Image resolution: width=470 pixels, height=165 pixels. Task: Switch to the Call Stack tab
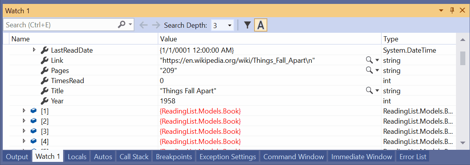(x=134, y=157)
